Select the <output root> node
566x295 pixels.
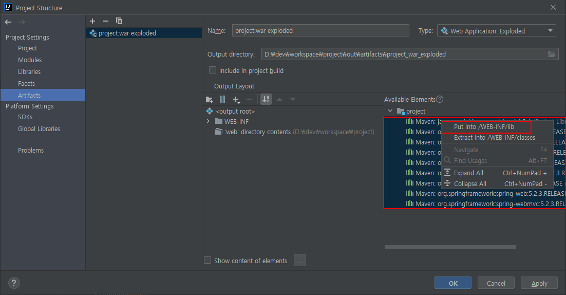point(235,111)
